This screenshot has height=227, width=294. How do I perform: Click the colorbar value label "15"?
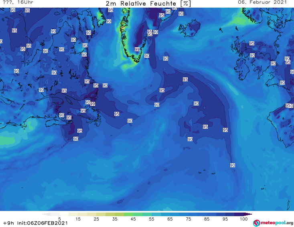(x=78, y=219)
